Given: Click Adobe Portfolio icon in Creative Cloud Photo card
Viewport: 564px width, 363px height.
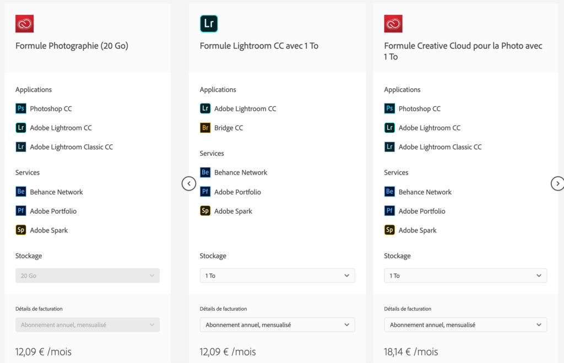Looking at the screenshot, I should click(x=389, y=211).
